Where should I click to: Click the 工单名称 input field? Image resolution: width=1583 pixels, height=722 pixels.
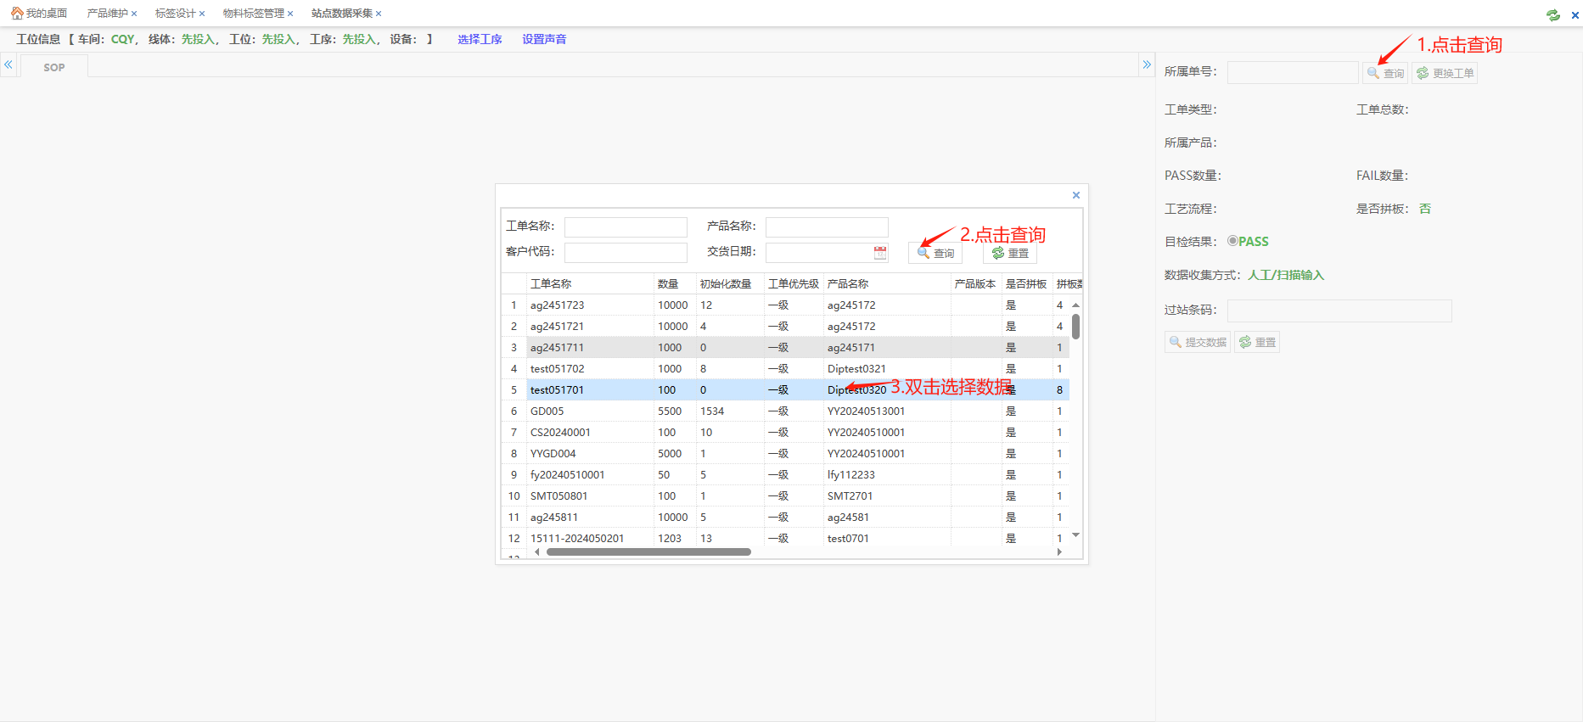(626, 227)
